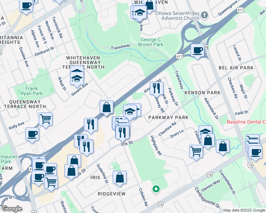Select the coffee shop marker west of Bel Air Park
This screenshot has height=213, width=266.
[x=197, y=50]
